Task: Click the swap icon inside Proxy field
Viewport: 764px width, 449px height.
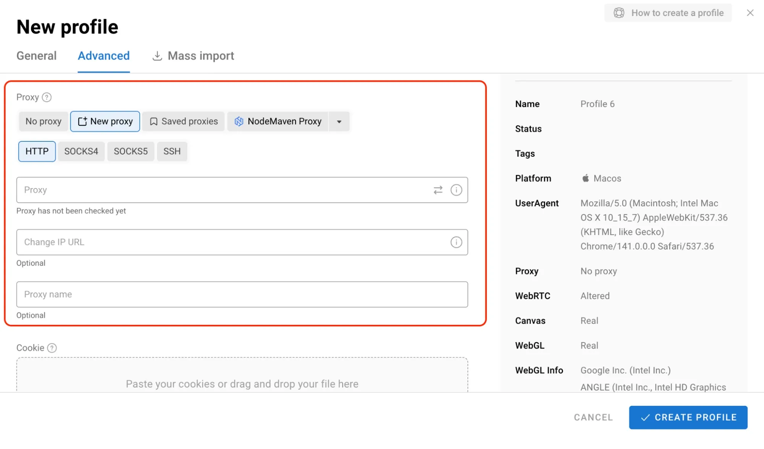Action: (438, 190)
